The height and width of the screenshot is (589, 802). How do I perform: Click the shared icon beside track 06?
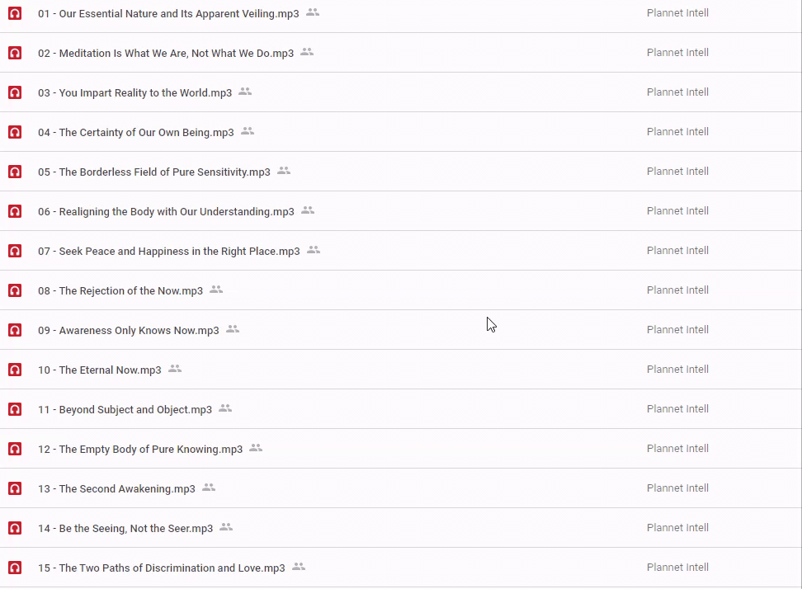point(308,210)
